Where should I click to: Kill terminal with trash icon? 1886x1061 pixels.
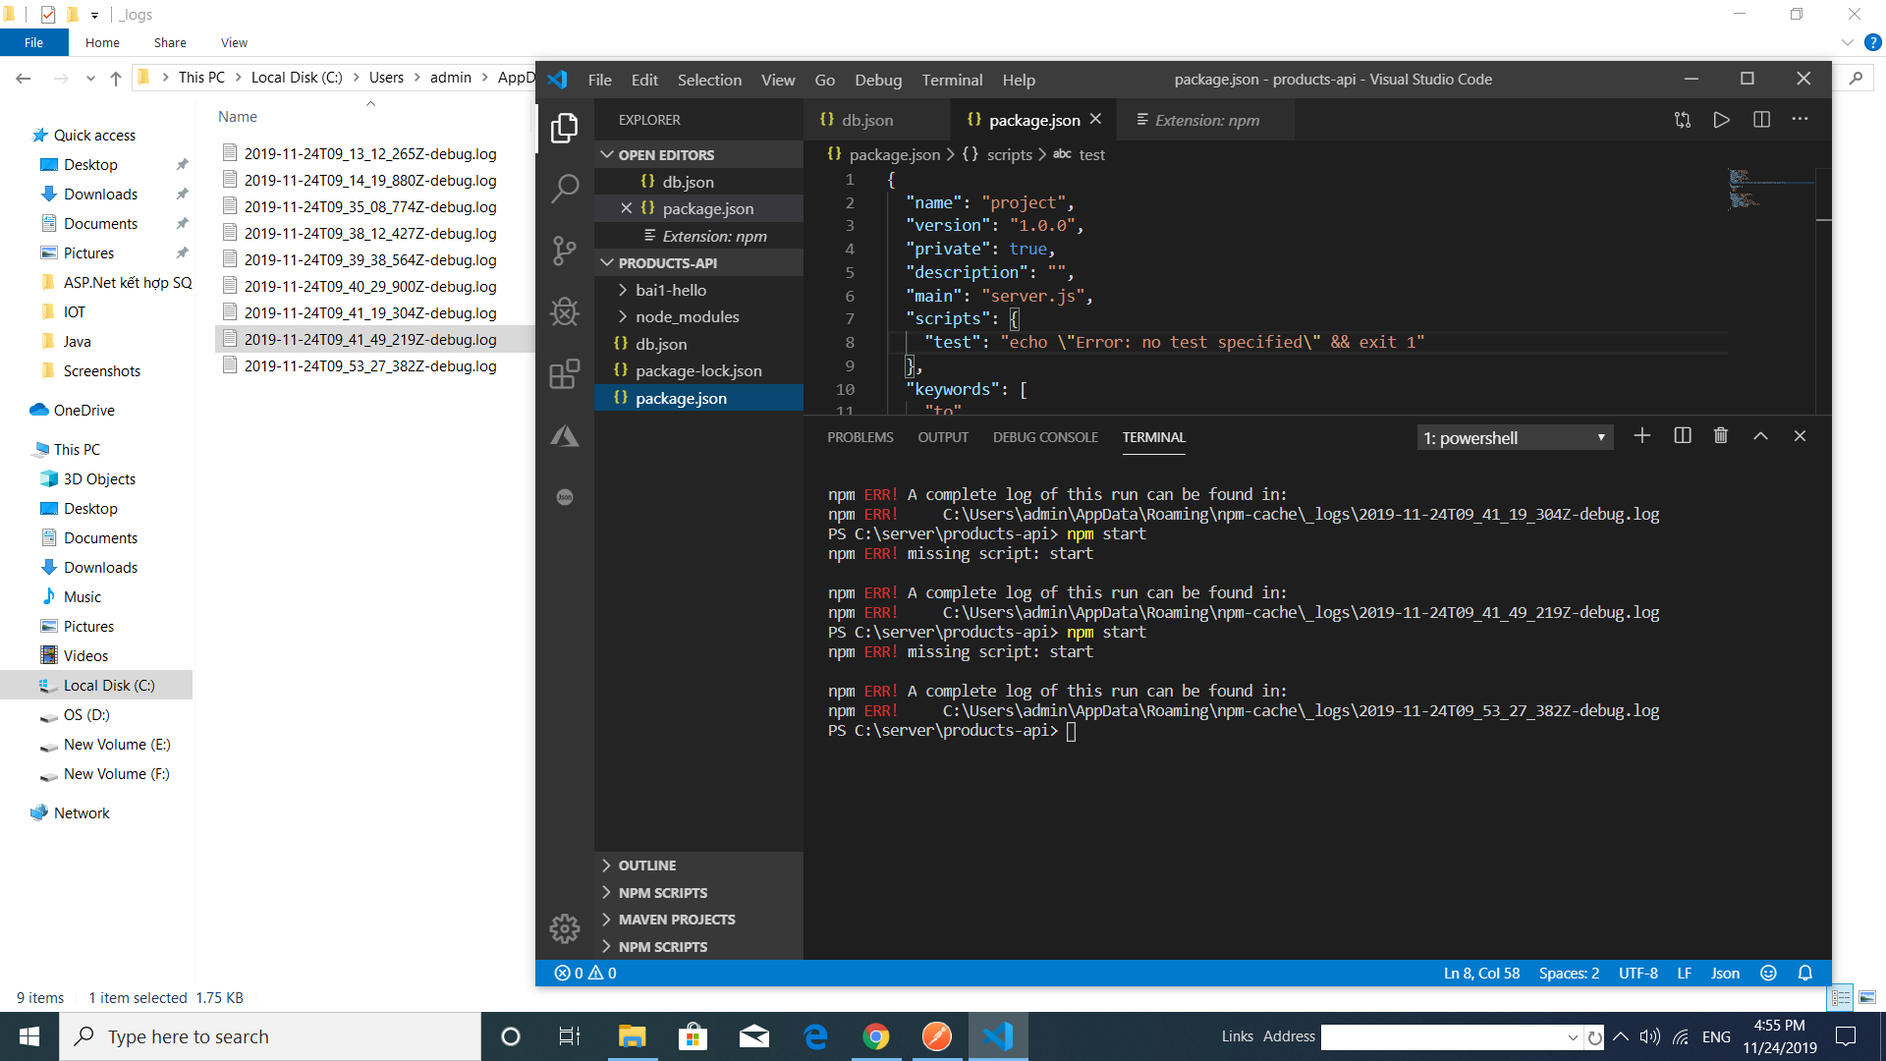pos(1720,435)
